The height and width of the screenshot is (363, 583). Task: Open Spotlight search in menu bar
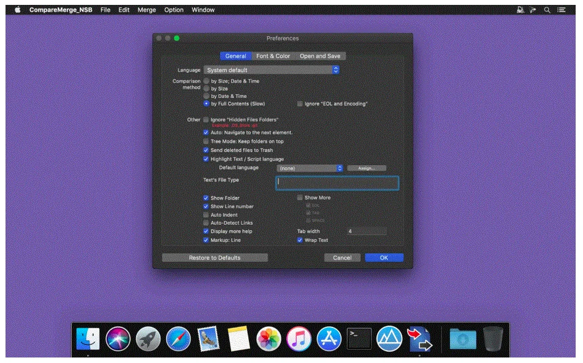[x=547, y=10]
